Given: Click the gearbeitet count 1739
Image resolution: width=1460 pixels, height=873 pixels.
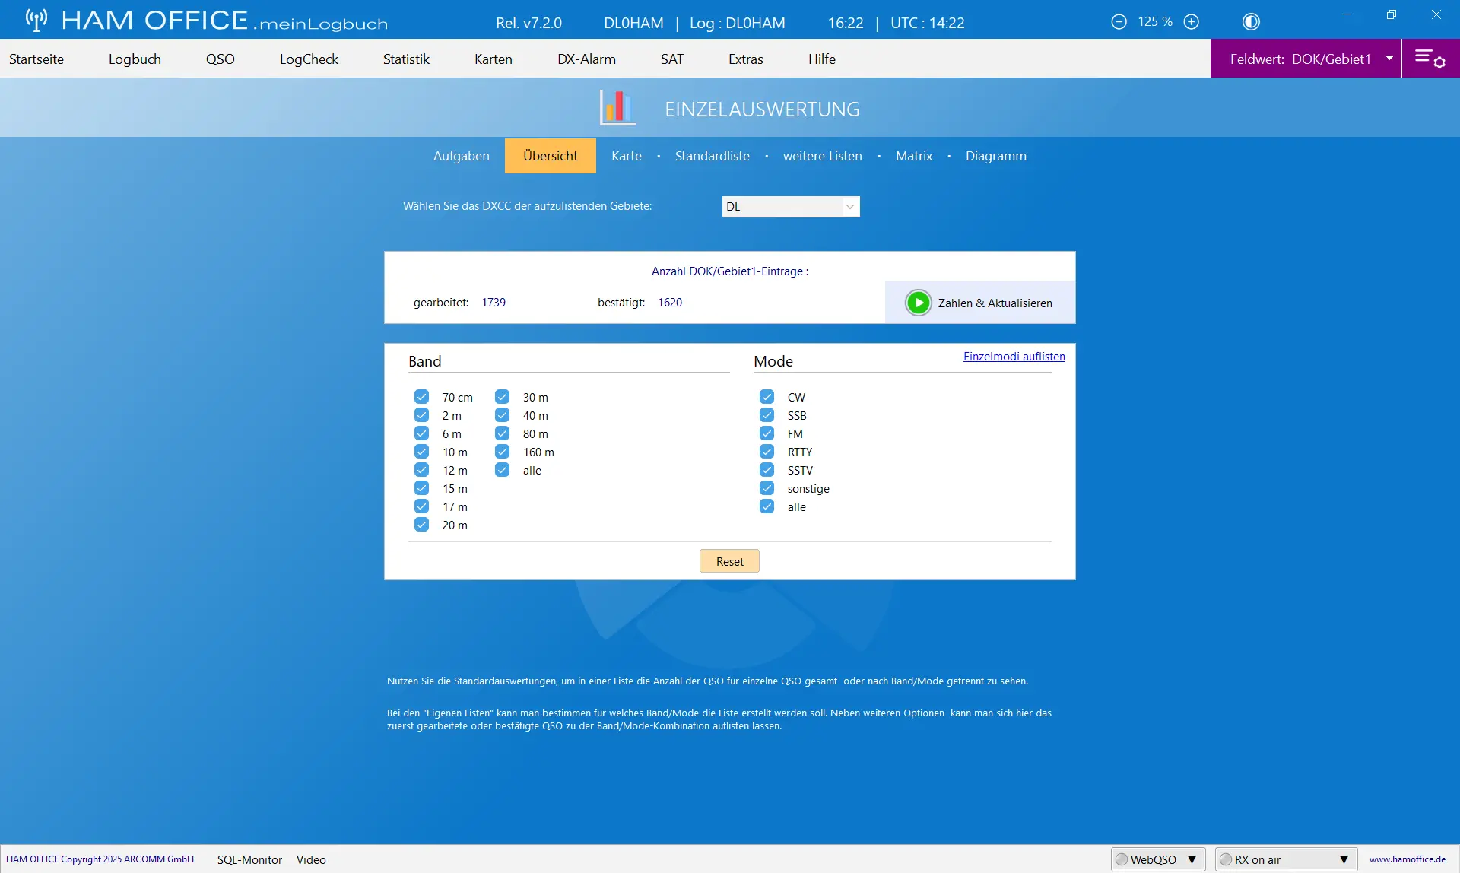Looking at the screenshot, I should (x=494, y=302).
